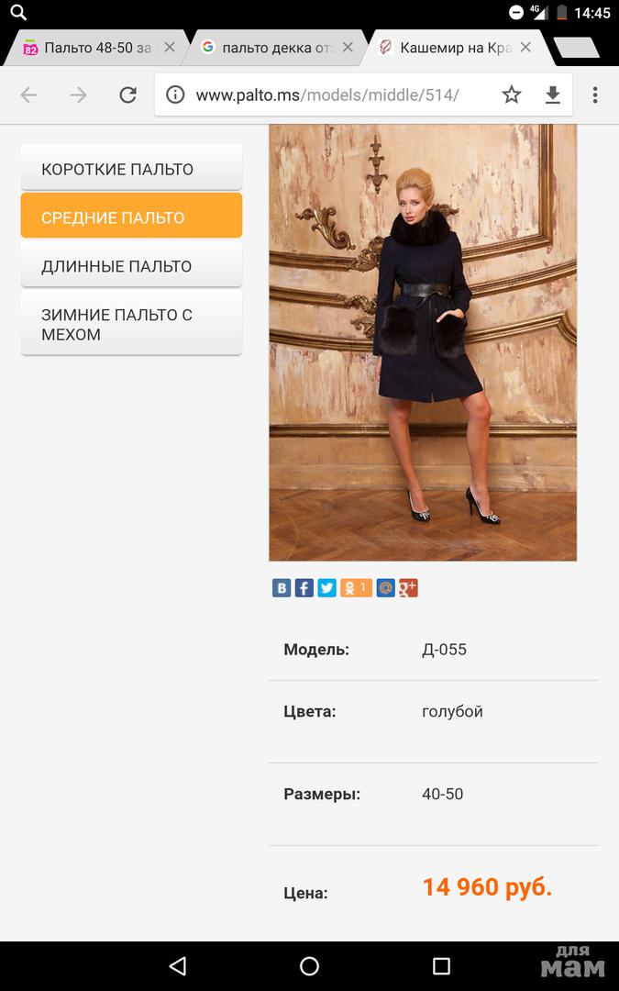Share the product page on Facebook
Viewport: 619px width, 991px height.
[304, 588]
